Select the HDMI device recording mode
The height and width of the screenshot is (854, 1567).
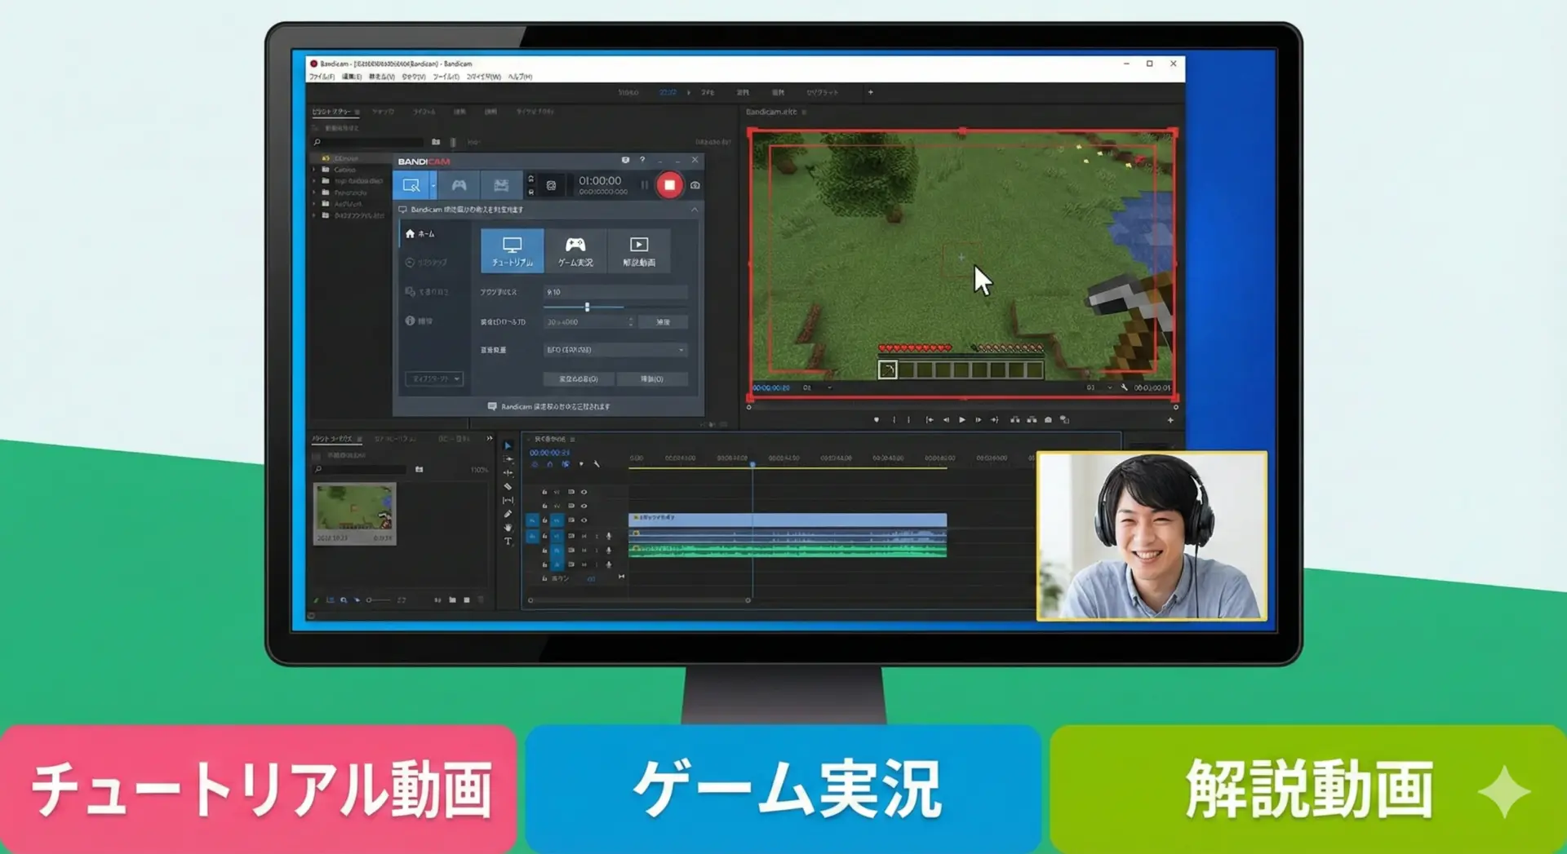pos(500,185)
